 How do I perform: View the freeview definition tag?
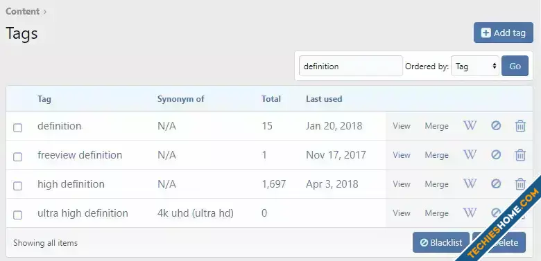402,155
